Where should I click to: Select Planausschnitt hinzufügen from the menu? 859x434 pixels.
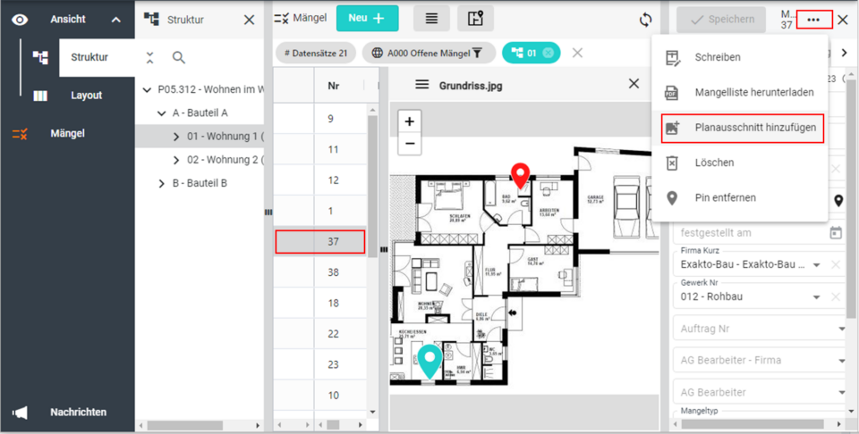(x=754, y=128)
